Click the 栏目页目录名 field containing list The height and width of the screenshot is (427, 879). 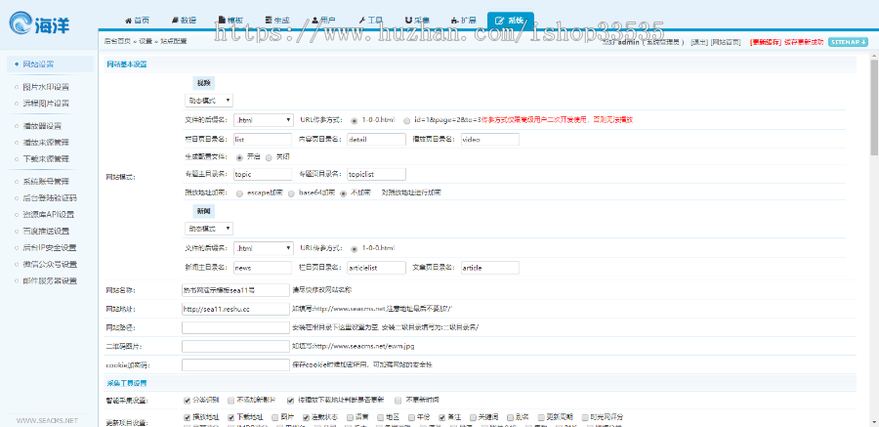tap(263, 139)
